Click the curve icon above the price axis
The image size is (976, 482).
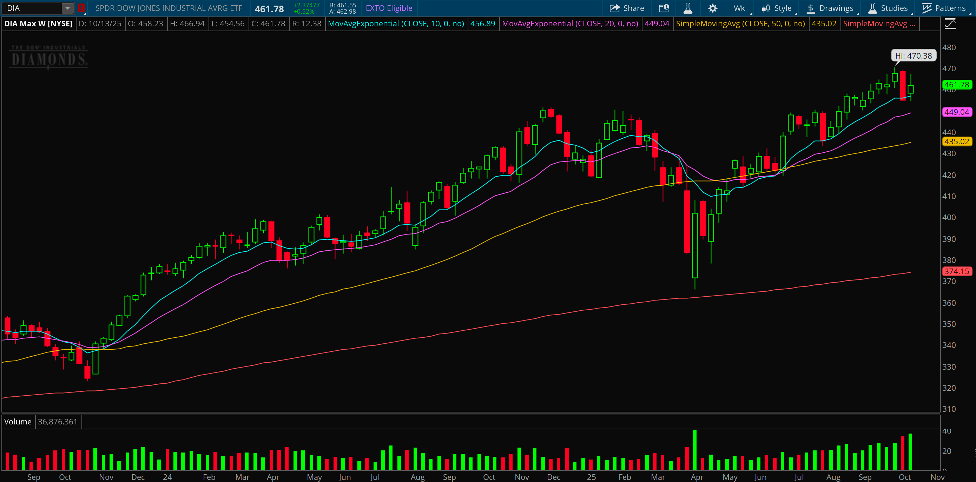pyautogui.click(x=950, y=24)
